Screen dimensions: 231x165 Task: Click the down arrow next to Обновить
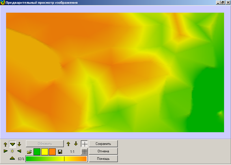click(76, 144)
